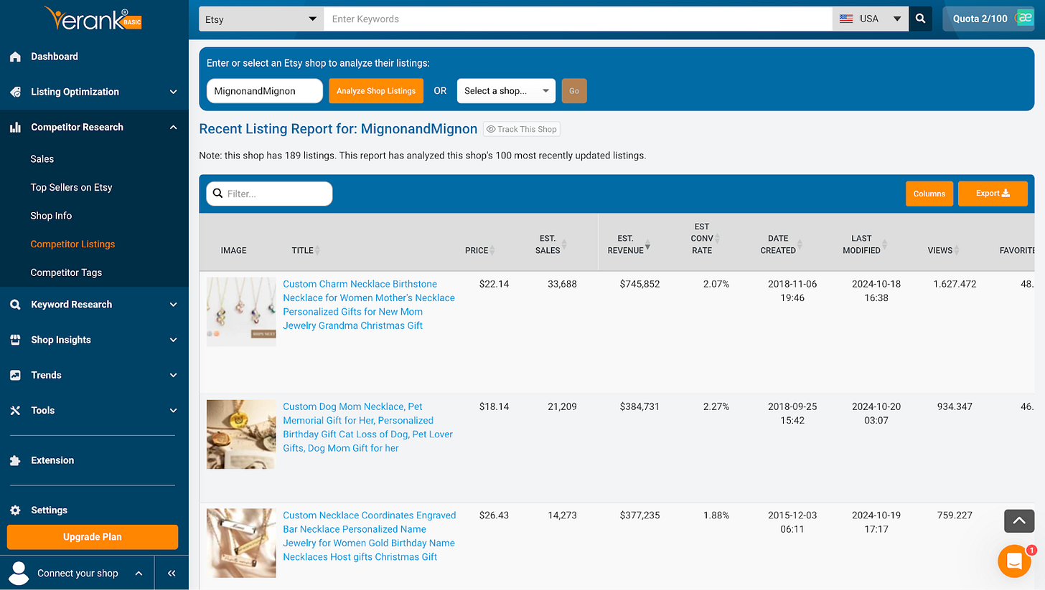Click the Extension puzzle piece icon
Viewport: 1045px width, 590px height.
(15, 461)
